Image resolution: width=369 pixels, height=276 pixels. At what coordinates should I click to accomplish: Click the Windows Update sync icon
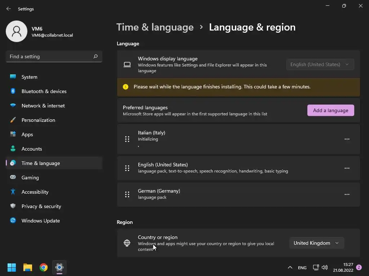[13, 220]
